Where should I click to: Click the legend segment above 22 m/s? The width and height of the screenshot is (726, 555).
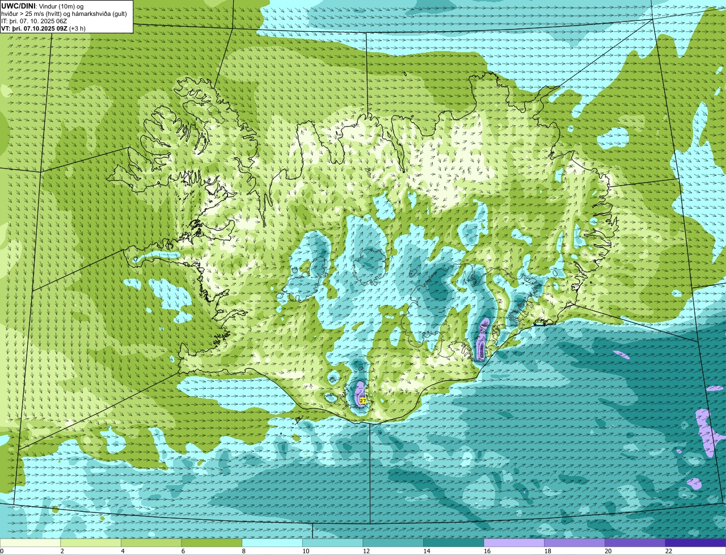(695, 543)
